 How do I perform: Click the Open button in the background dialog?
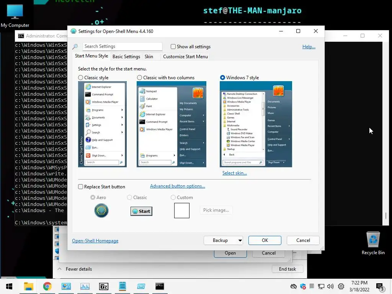point(230,253)
